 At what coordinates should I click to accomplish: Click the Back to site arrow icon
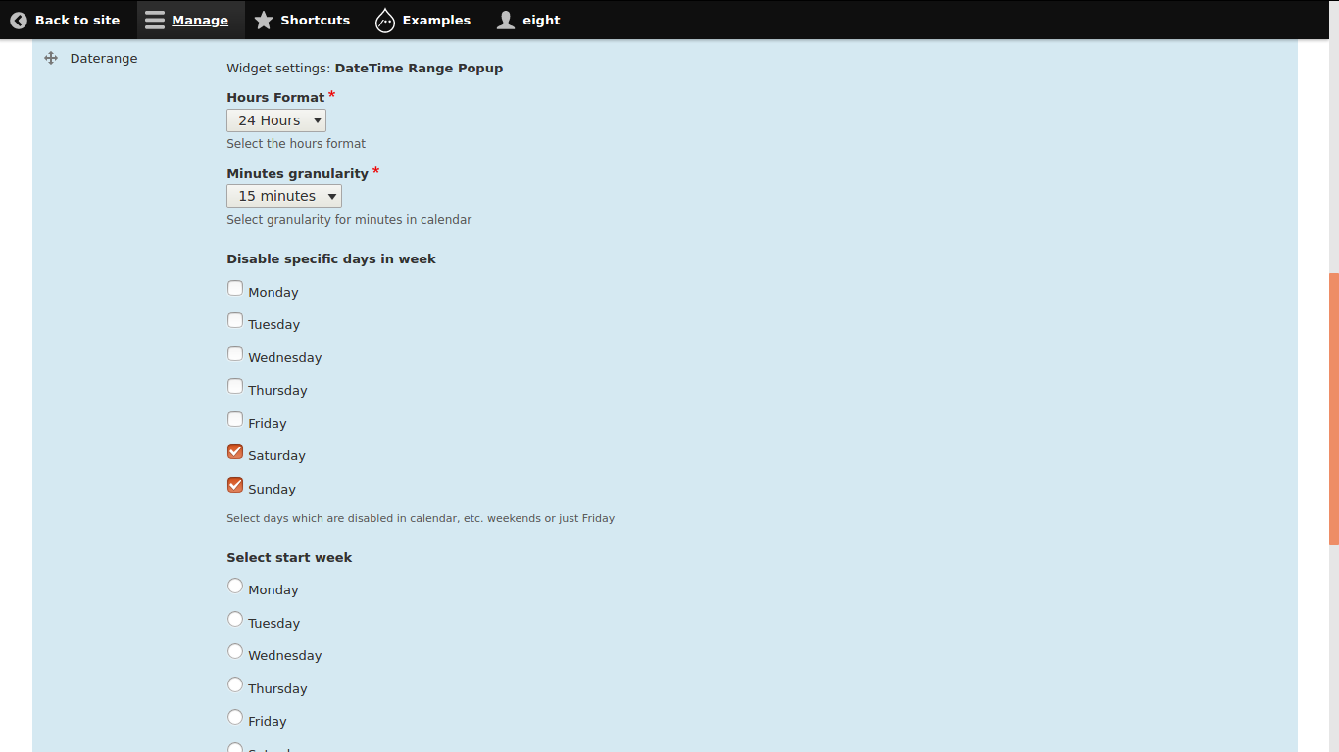(18, 20)
